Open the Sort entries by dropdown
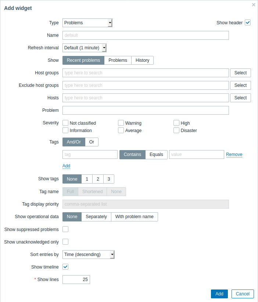258x302 pixels. point(89,255)
